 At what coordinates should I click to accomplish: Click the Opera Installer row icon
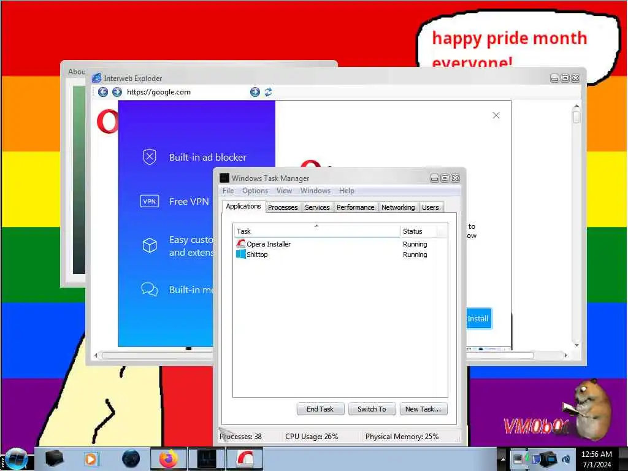click(x=240, y=244)
